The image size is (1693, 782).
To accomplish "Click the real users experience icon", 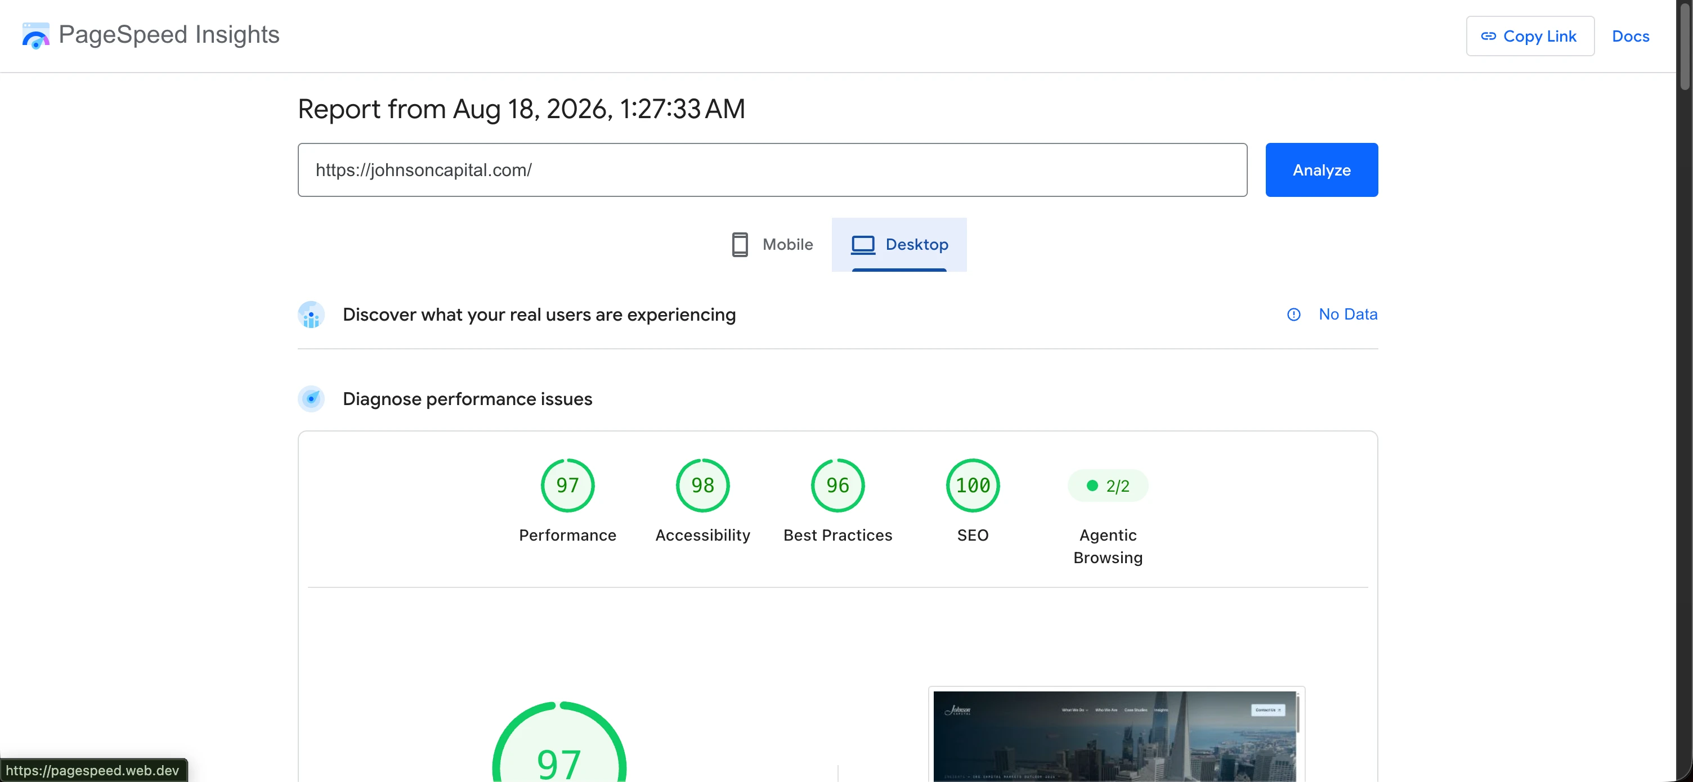I will click(x=311, y=315).
